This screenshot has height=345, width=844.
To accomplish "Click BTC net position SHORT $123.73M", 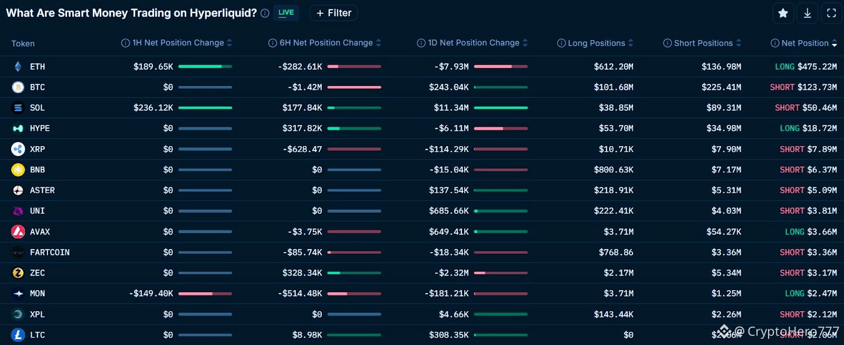I will pos(803,88).
